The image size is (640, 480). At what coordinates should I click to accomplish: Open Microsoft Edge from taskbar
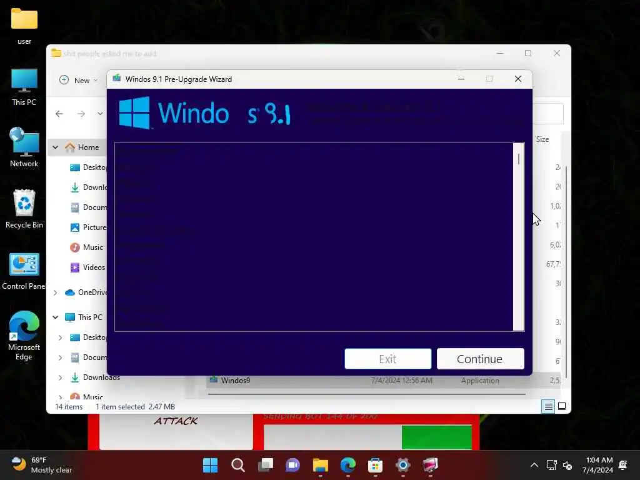(x=348, y=465)
